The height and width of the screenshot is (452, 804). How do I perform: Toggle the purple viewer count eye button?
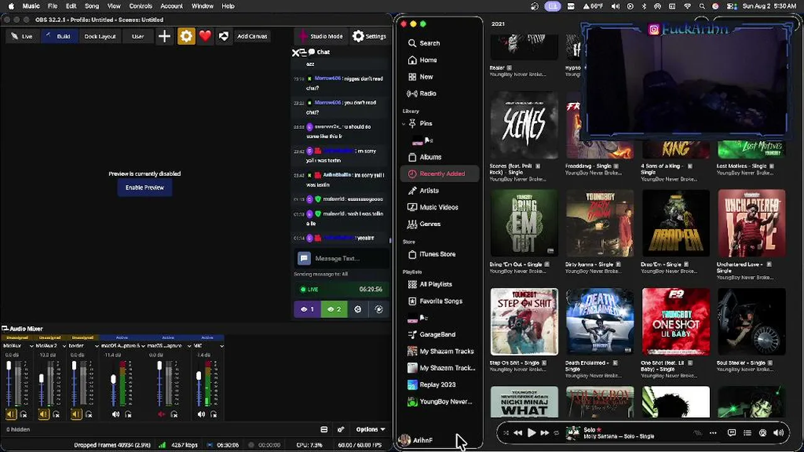click(307, 309)
